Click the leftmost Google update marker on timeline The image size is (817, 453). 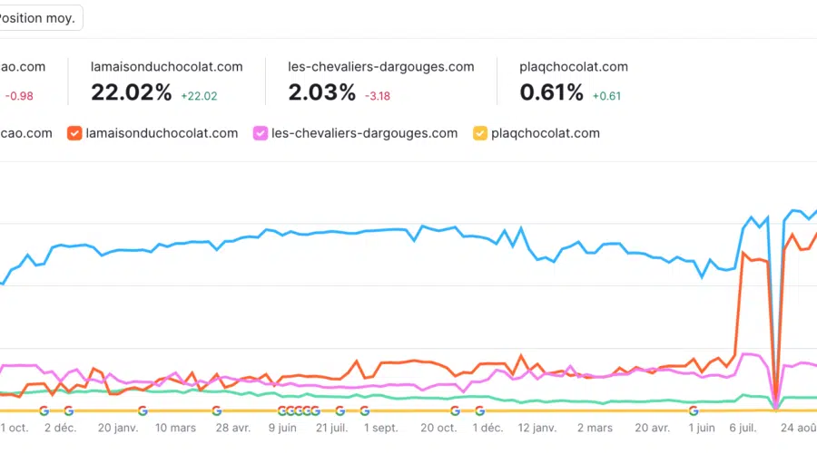click(x=44, y=410)
